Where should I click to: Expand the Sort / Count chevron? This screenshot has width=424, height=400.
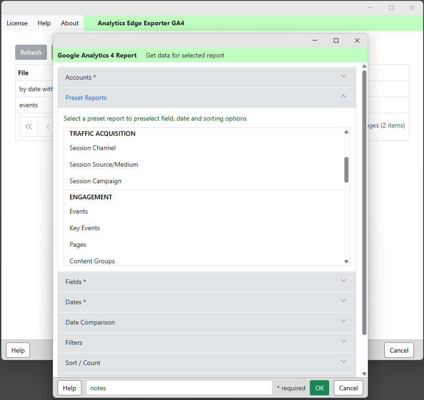[343, 362]
